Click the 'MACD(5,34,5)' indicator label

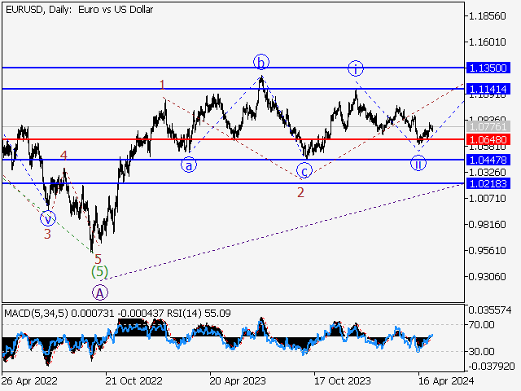36,313
